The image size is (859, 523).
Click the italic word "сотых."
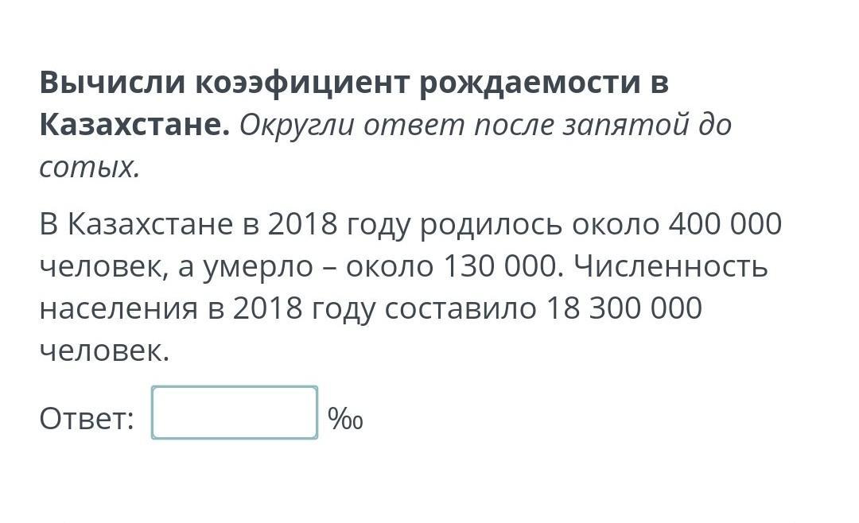90,167
